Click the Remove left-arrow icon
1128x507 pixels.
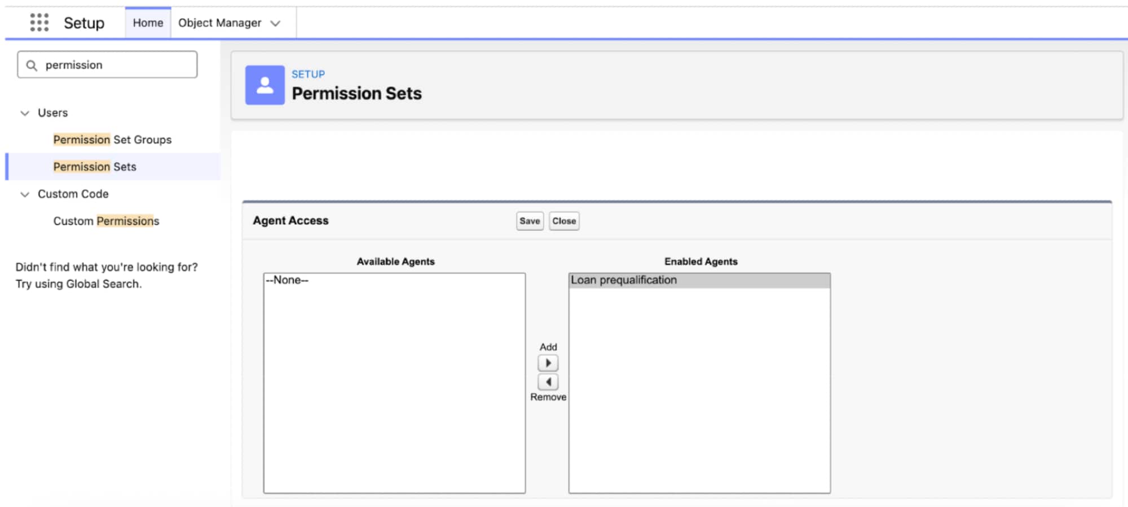548,383
